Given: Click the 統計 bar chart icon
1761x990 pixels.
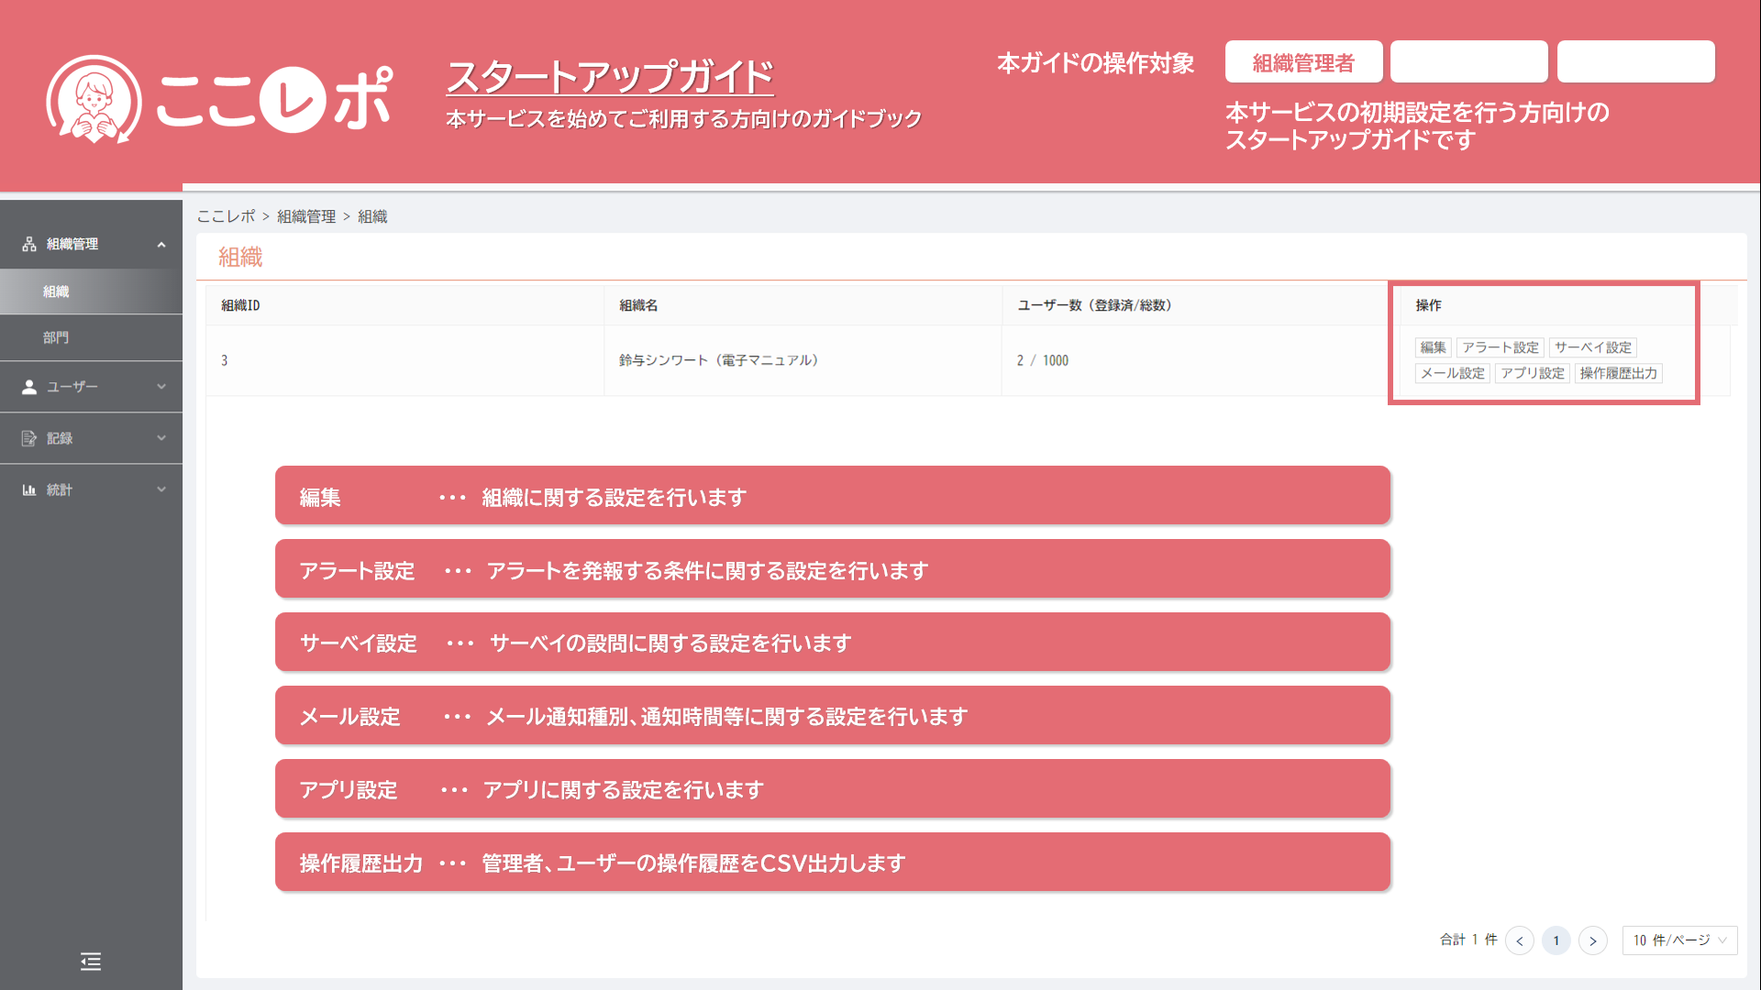Looking at the screenshot, I should coord(29,489).
